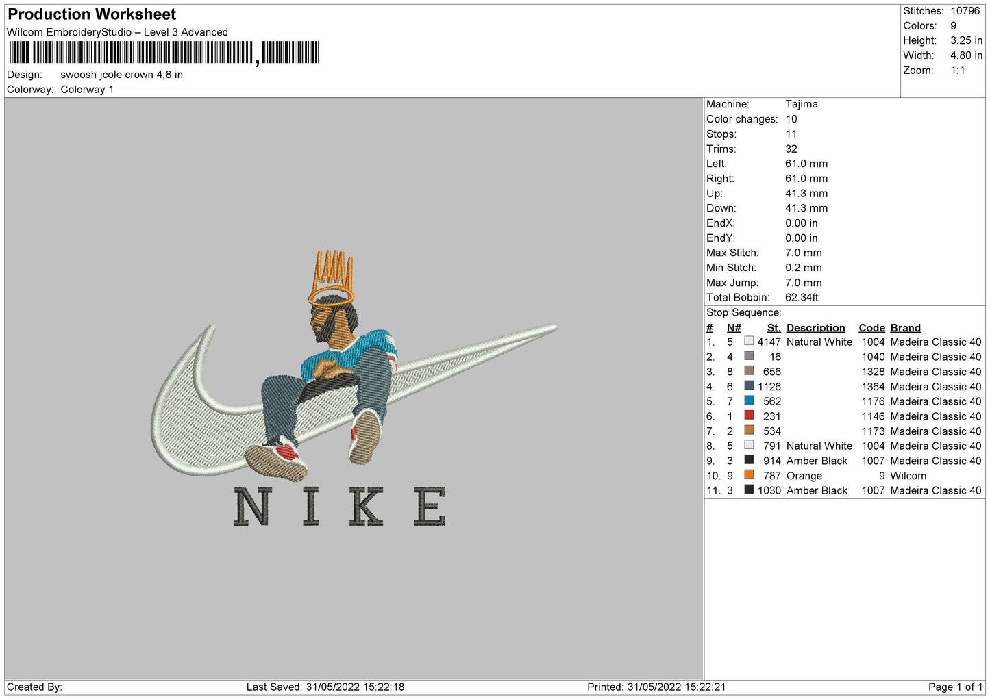990x699 pixels.
Task: Click the 'Production Worksheet' title
Action: pyautogui.click(x=92, y=14)
